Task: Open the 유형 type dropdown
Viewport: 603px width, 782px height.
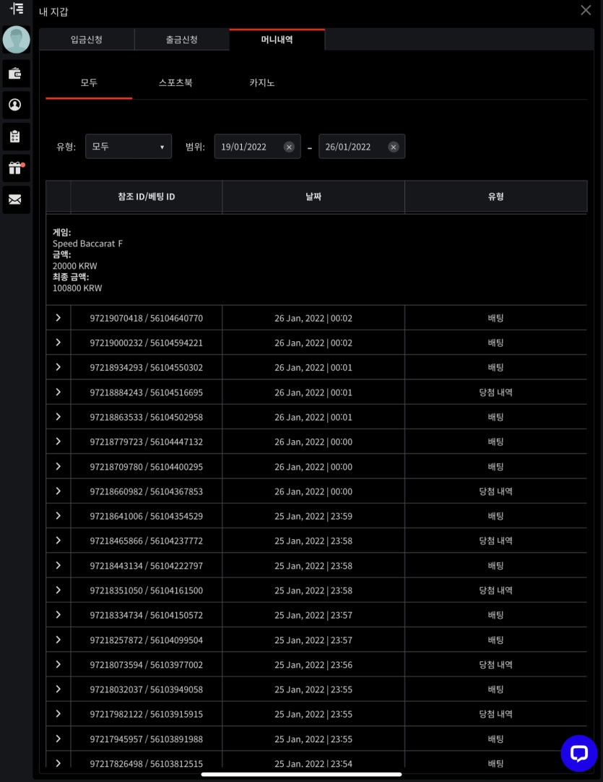Action: click(x=129, y=147)
